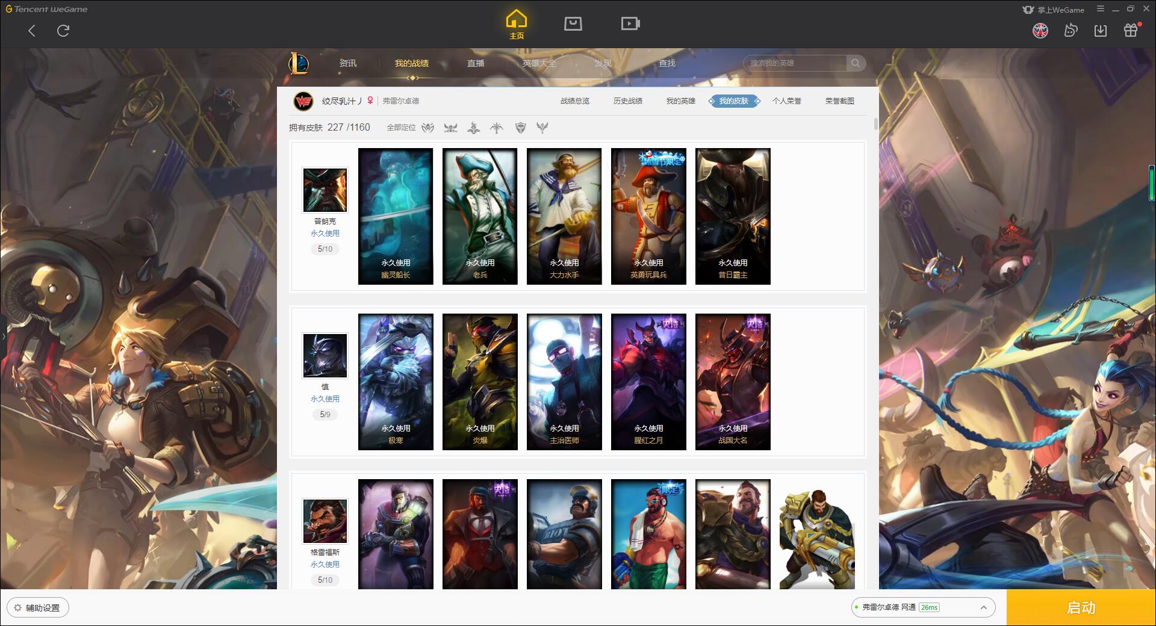Viewport: 1156px width, 626px height.
Task: Click the 26ms latency indicator
Action: click(x=929, y=608)
